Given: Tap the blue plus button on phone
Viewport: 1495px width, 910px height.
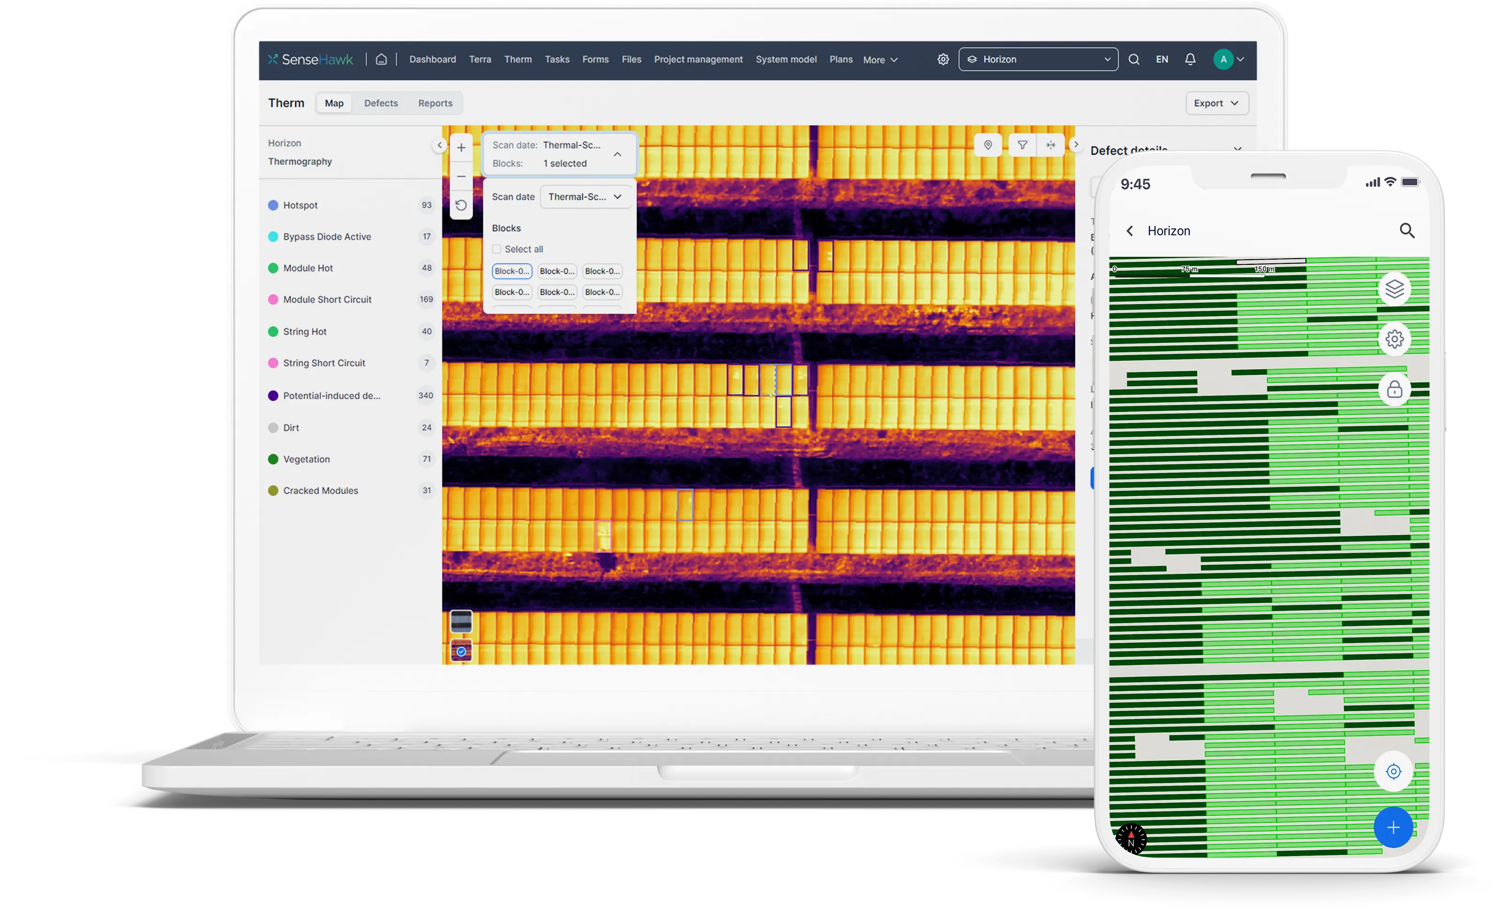Looking at the screenshot, I should click(1393, 828).
